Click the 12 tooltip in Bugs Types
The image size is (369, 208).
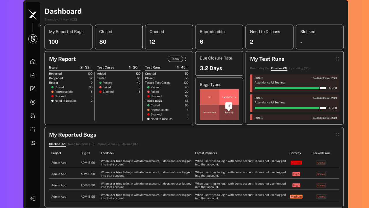click(x=229, y=106)
